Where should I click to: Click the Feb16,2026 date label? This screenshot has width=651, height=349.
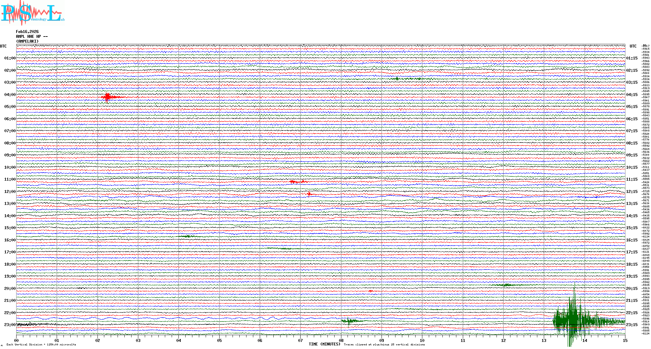pos(27,32)
